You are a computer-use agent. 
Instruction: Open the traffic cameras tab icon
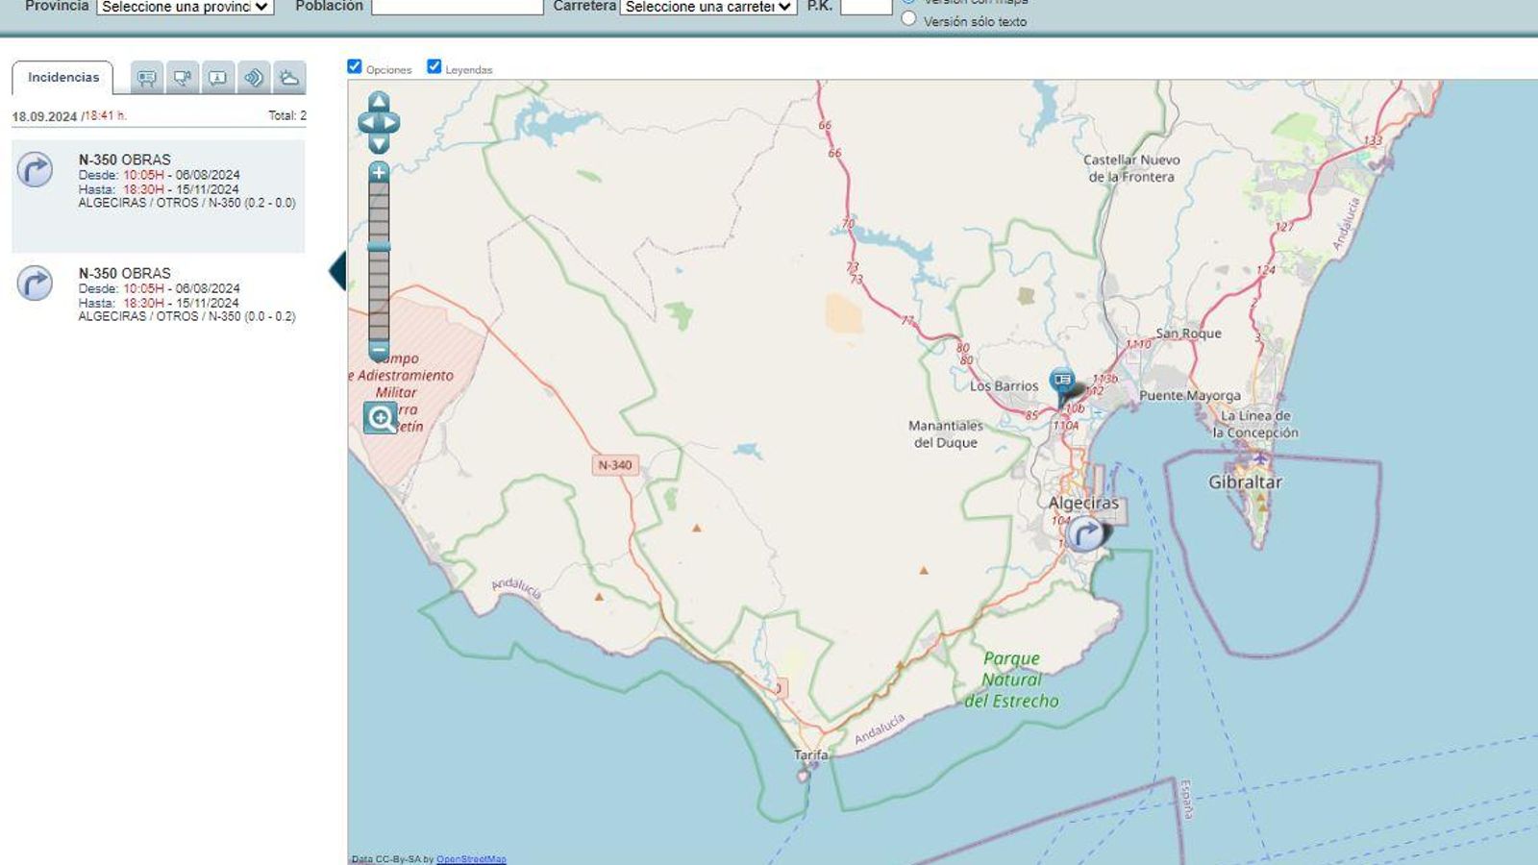pos(183,78)
